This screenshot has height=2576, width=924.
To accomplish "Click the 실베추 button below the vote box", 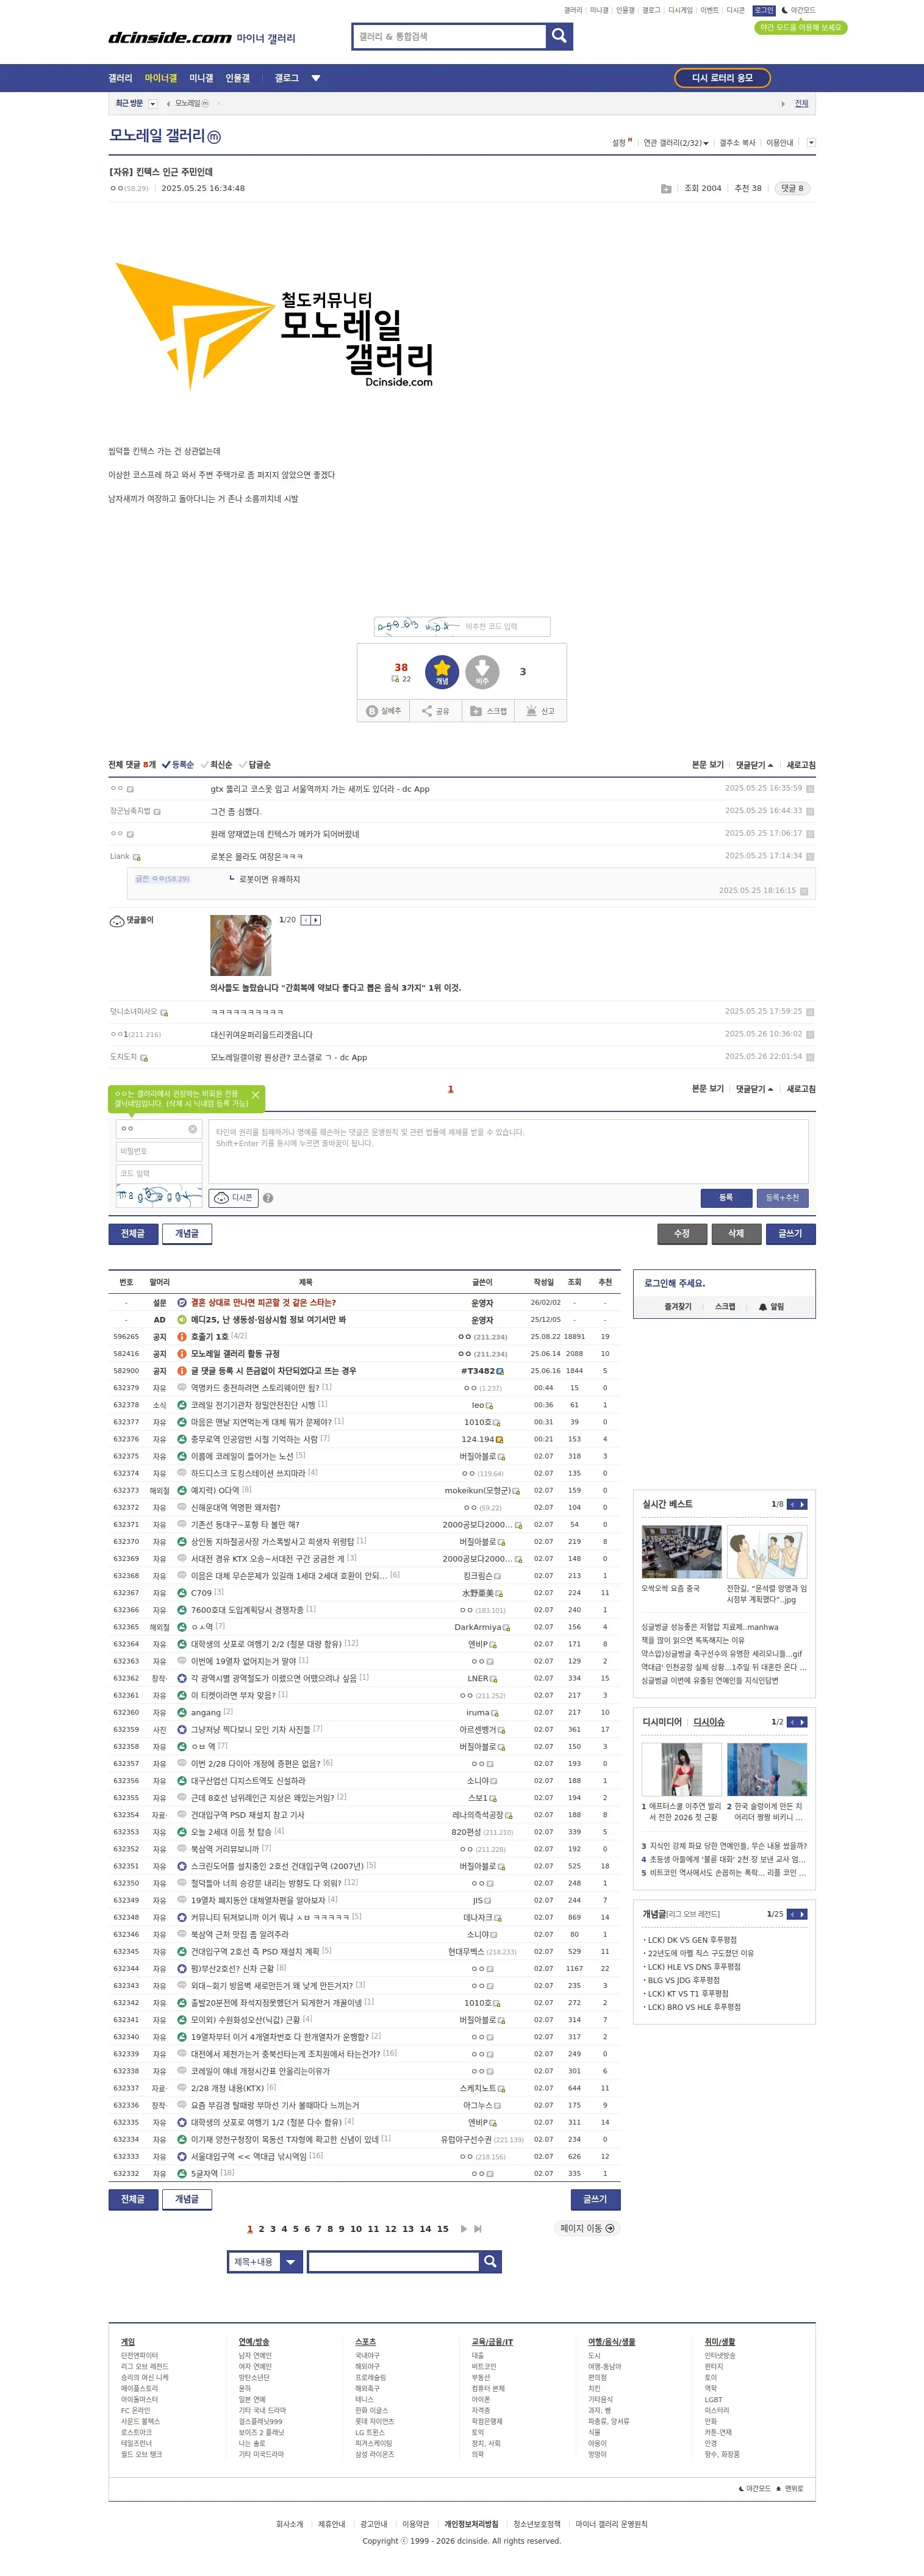I will click(383, 711).
